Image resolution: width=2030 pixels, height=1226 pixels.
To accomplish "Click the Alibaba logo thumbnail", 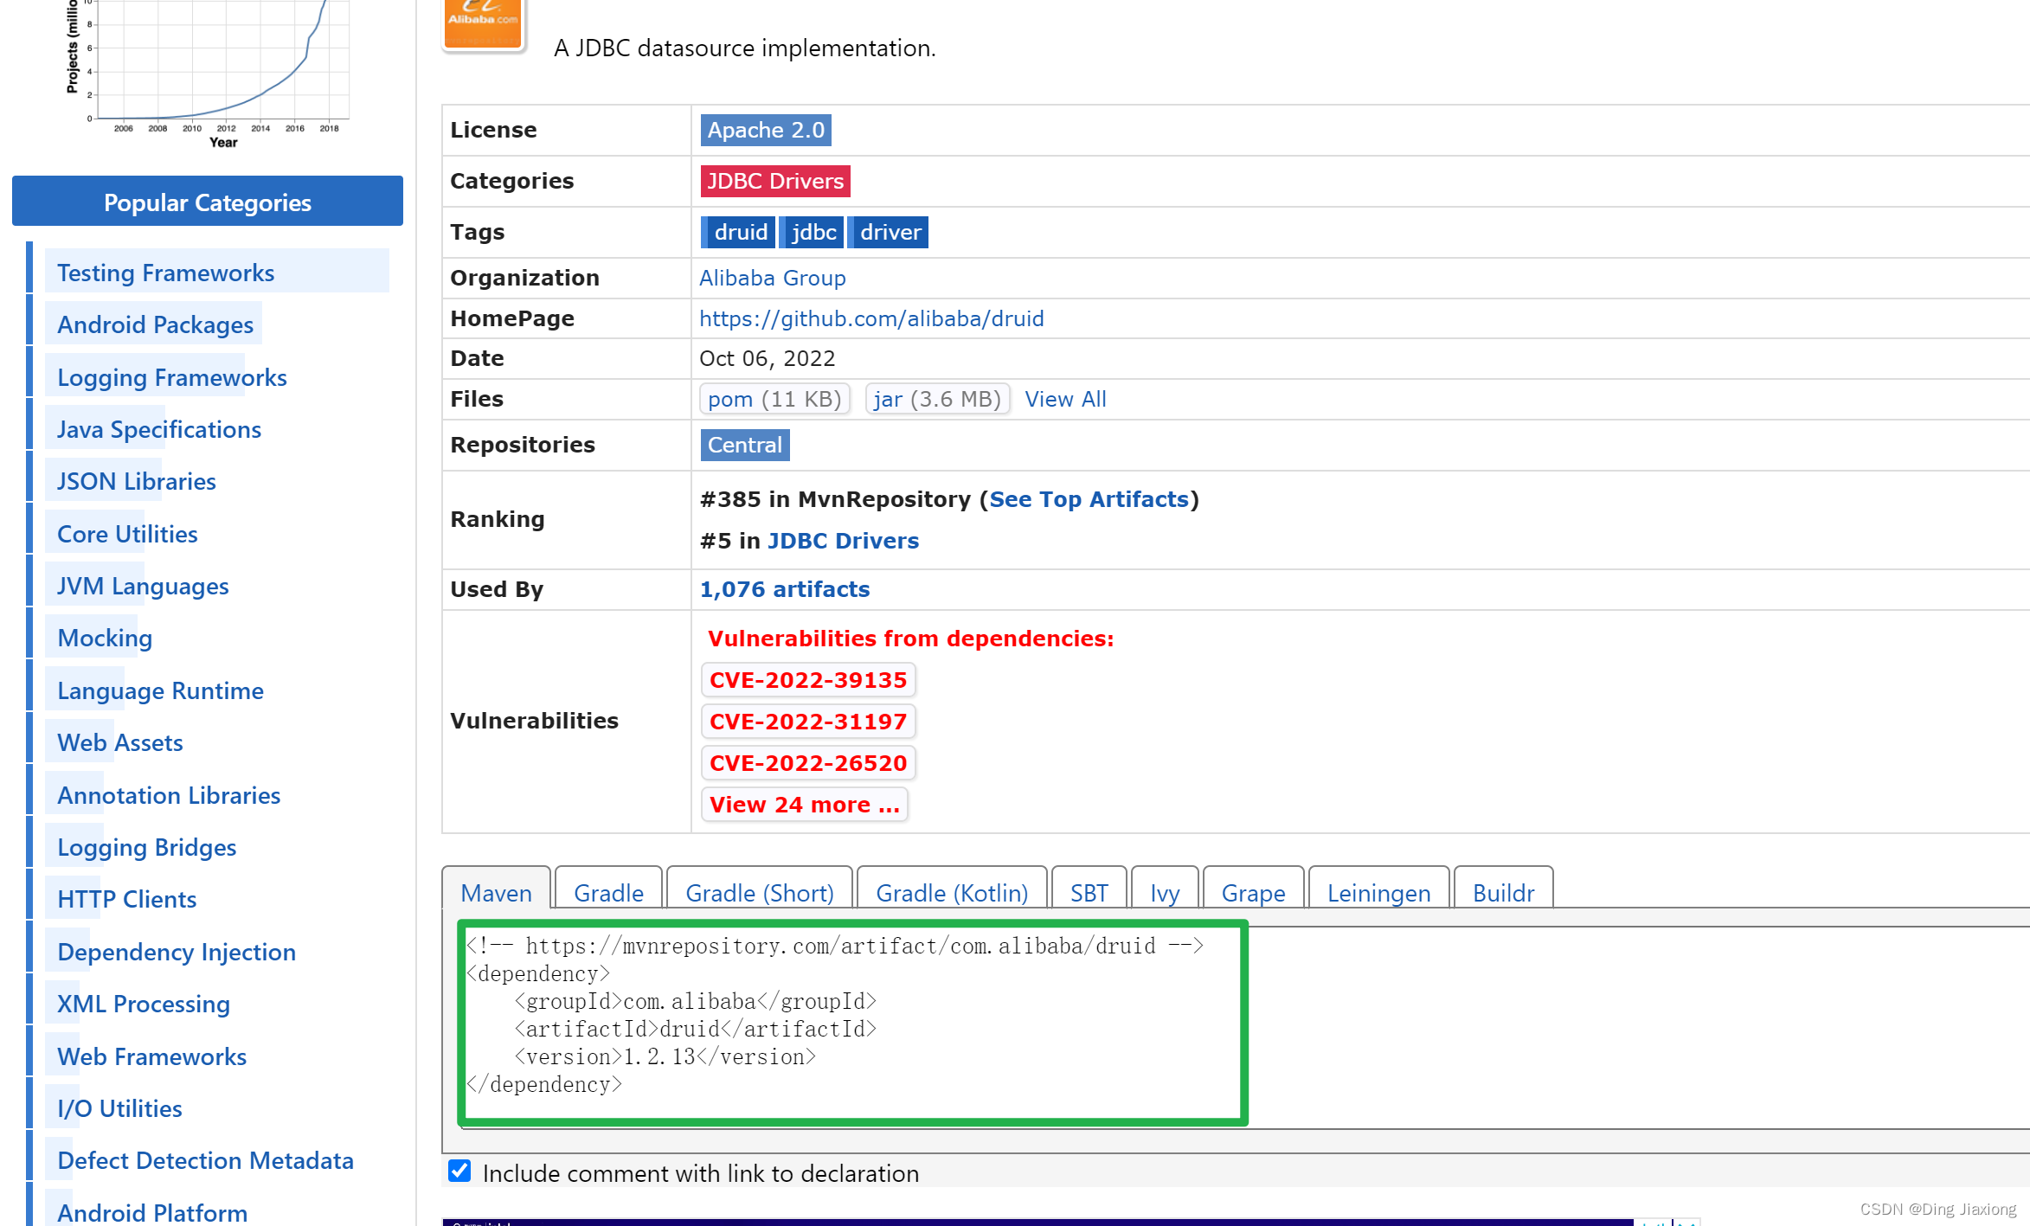I will point(483,23).
